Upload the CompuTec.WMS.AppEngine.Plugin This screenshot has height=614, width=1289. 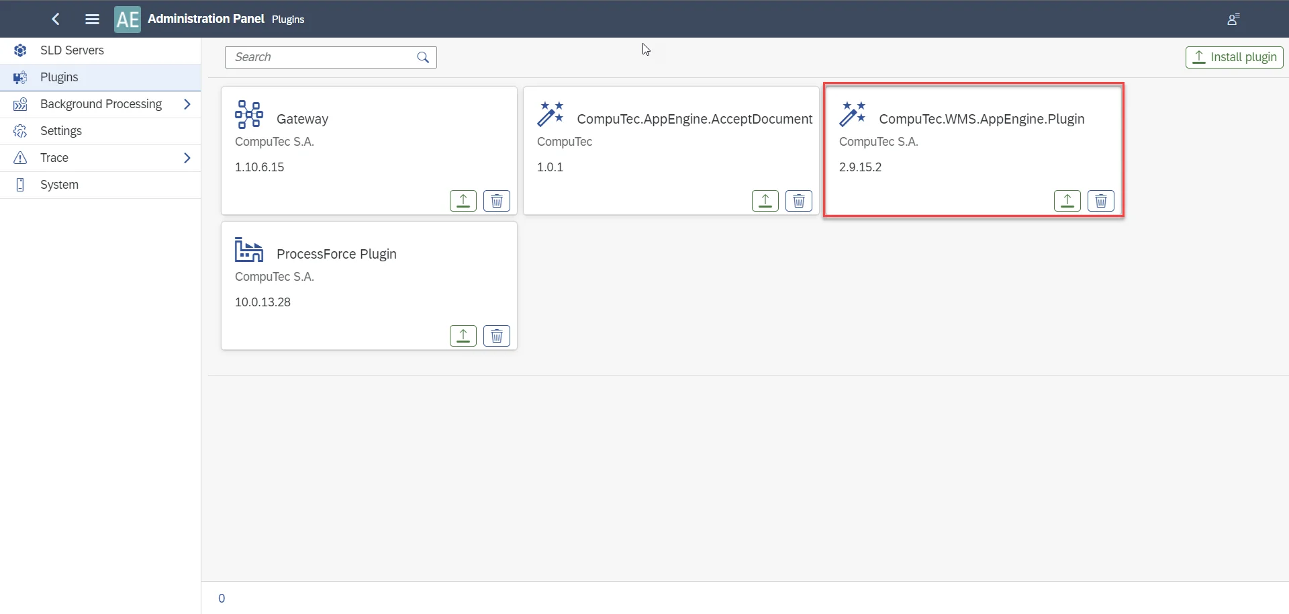click(x=1067, y=200)
